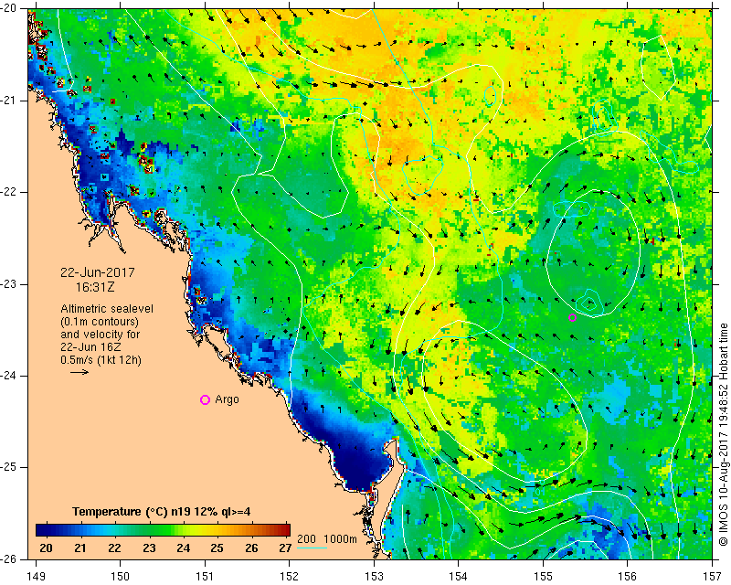
Task: Click the longitude axis label '149'
Action: [x=37, y=576]
